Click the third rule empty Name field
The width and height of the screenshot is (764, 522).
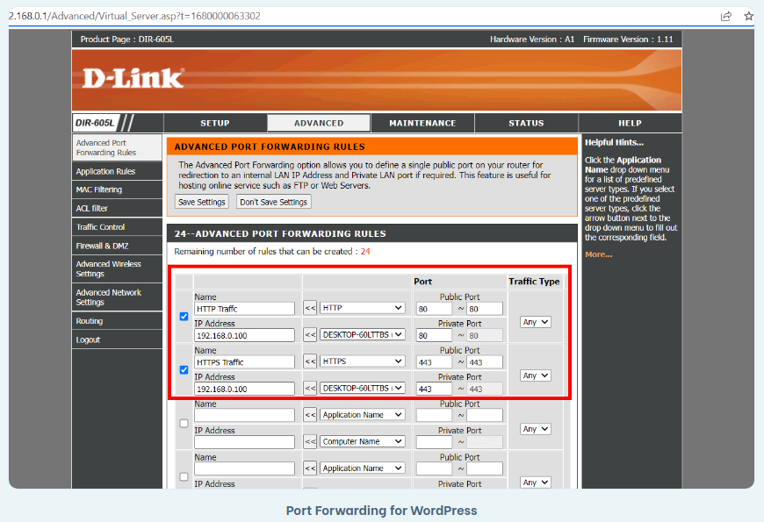245,415
